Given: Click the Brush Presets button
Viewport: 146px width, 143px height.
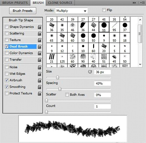Looking at the screenshot, I should tap(23, 11).
